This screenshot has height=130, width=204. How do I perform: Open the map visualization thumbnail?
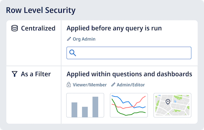tap(172, 105)
